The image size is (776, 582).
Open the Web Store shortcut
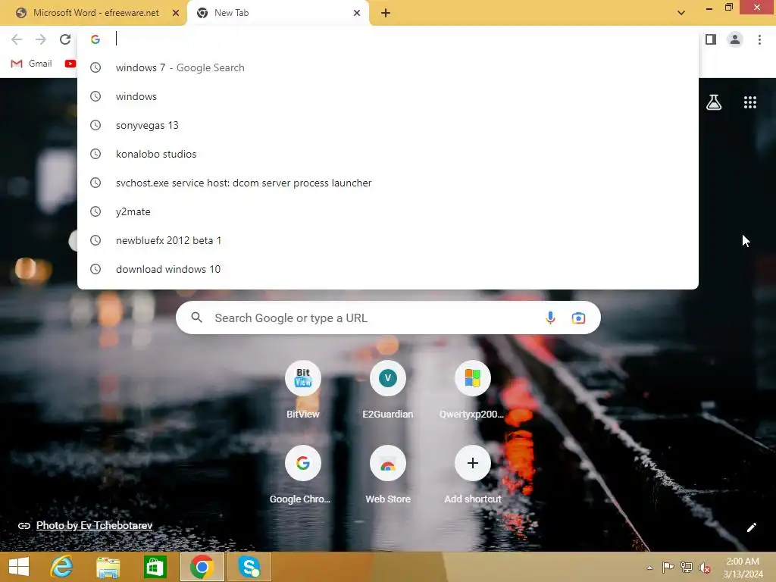pos(387,476)
